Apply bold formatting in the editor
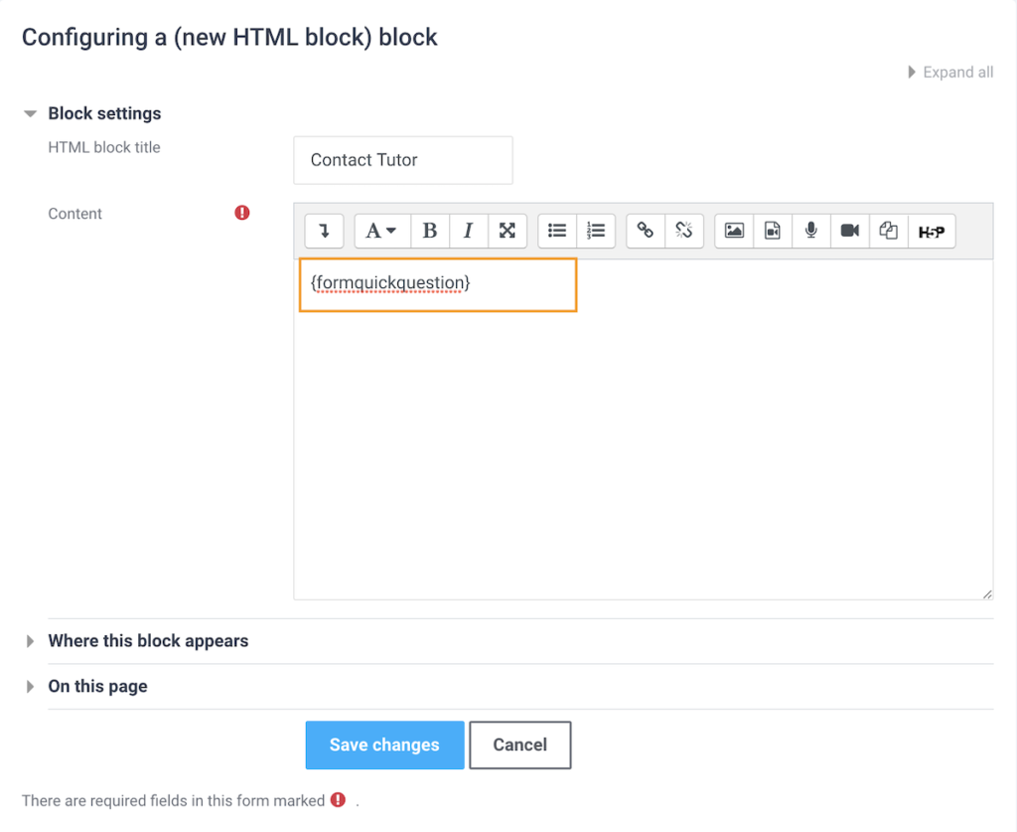 pos(430,231)
